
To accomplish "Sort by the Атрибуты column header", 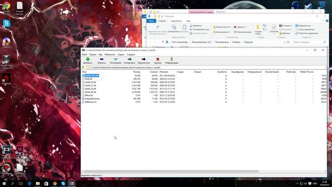I will (x=222, y=72).
